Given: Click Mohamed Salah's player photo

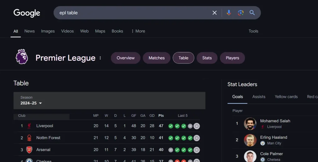Looking at the screenshot, I should point(250,124).
